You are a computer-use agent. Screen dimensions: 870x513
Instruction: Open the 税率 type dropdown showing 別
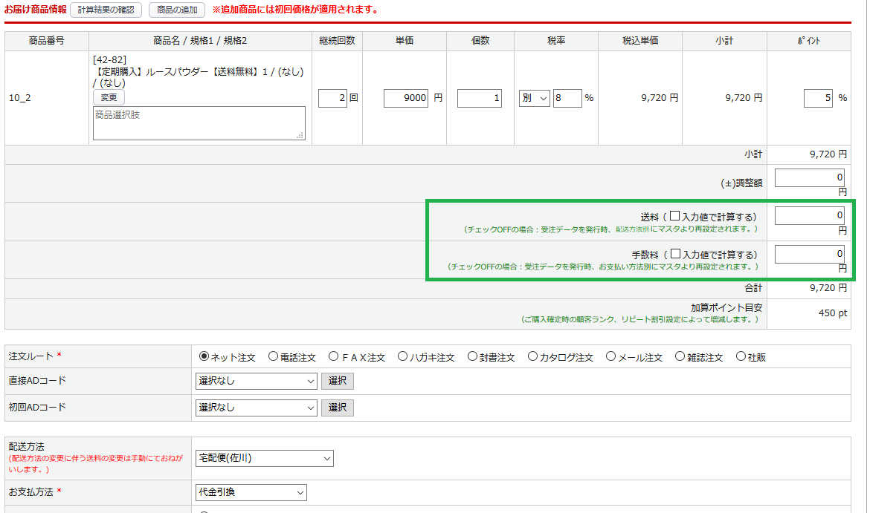pyautogui.click(x=534, y=98)
